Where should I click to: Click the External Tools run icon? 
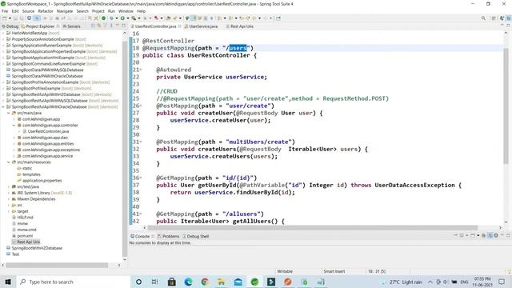[134, 18]
